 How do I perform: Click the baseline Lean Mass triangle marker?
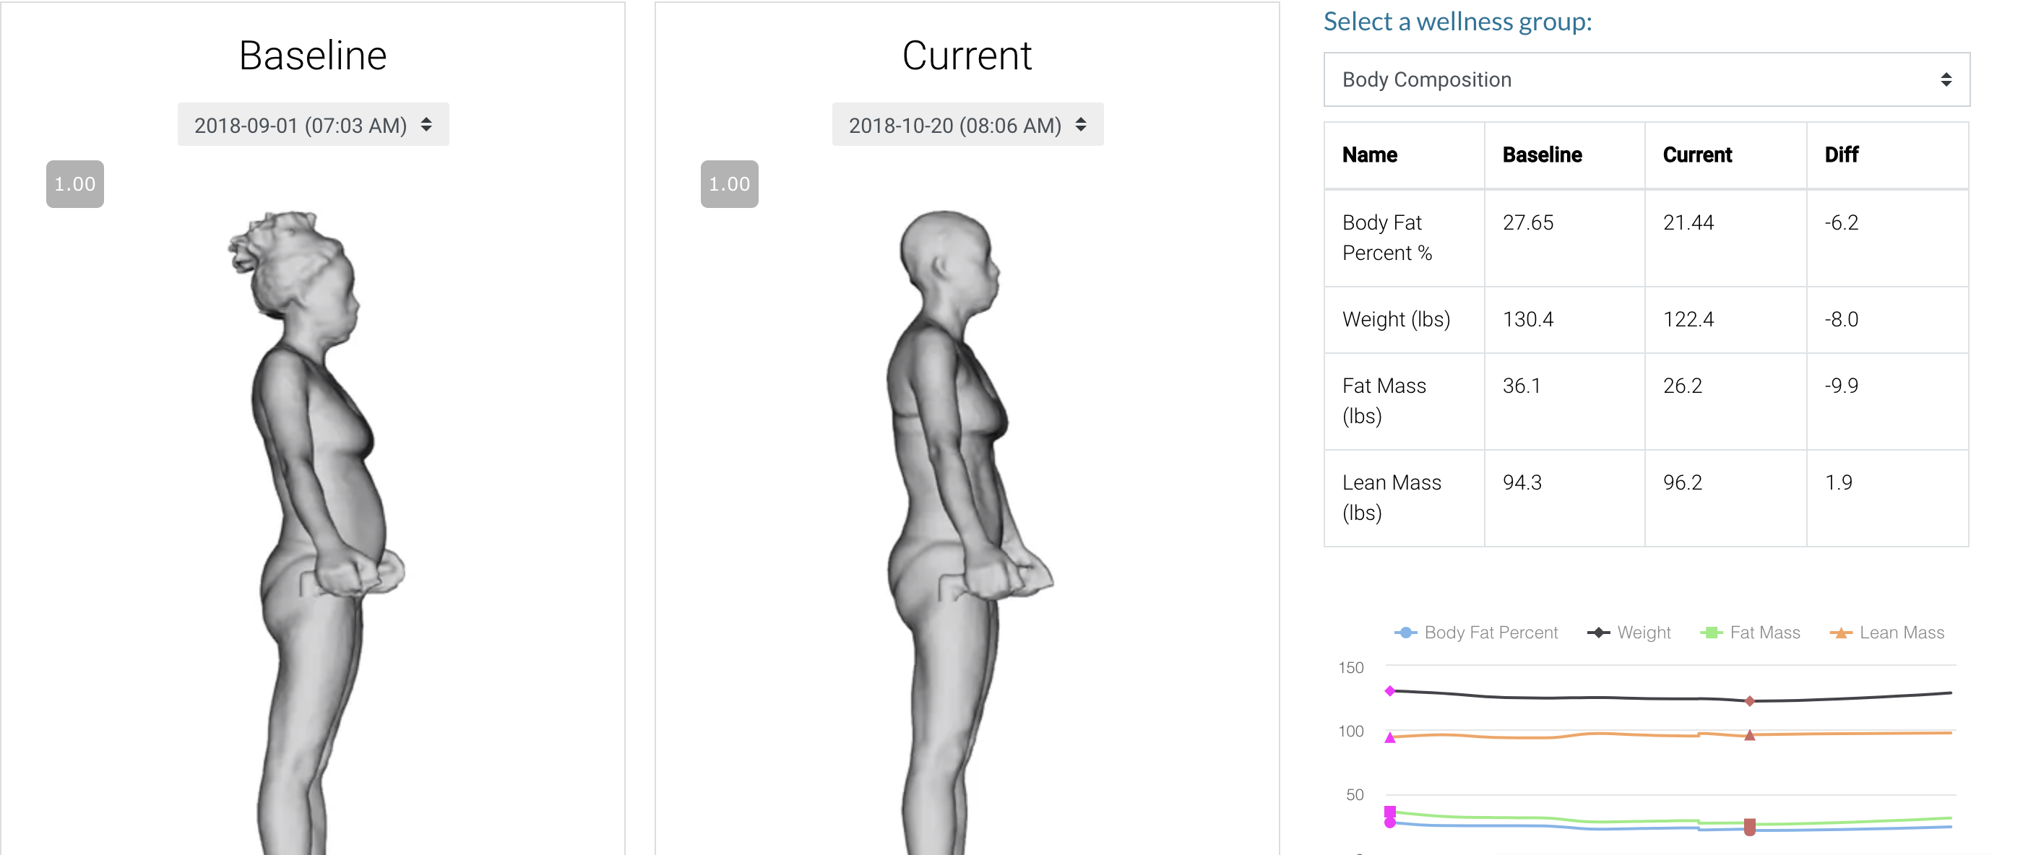coord(1390,737)
